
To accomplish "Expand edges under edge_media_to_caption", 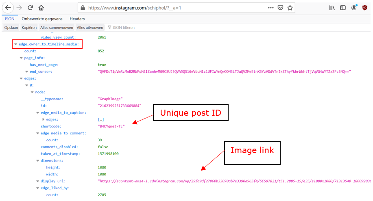I will click(43, 119).
